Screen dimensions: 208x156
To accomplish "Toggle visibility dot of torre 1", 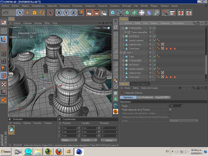I will pyautogui.click(x=150, y=53).
